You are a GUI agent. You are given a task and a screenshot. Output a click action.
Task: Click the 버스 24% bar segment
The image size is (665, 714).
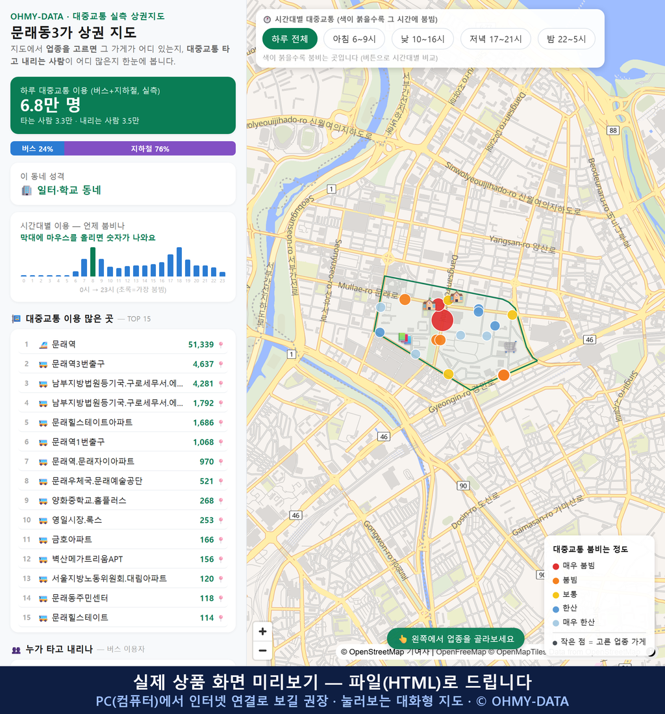pos(37,148)
